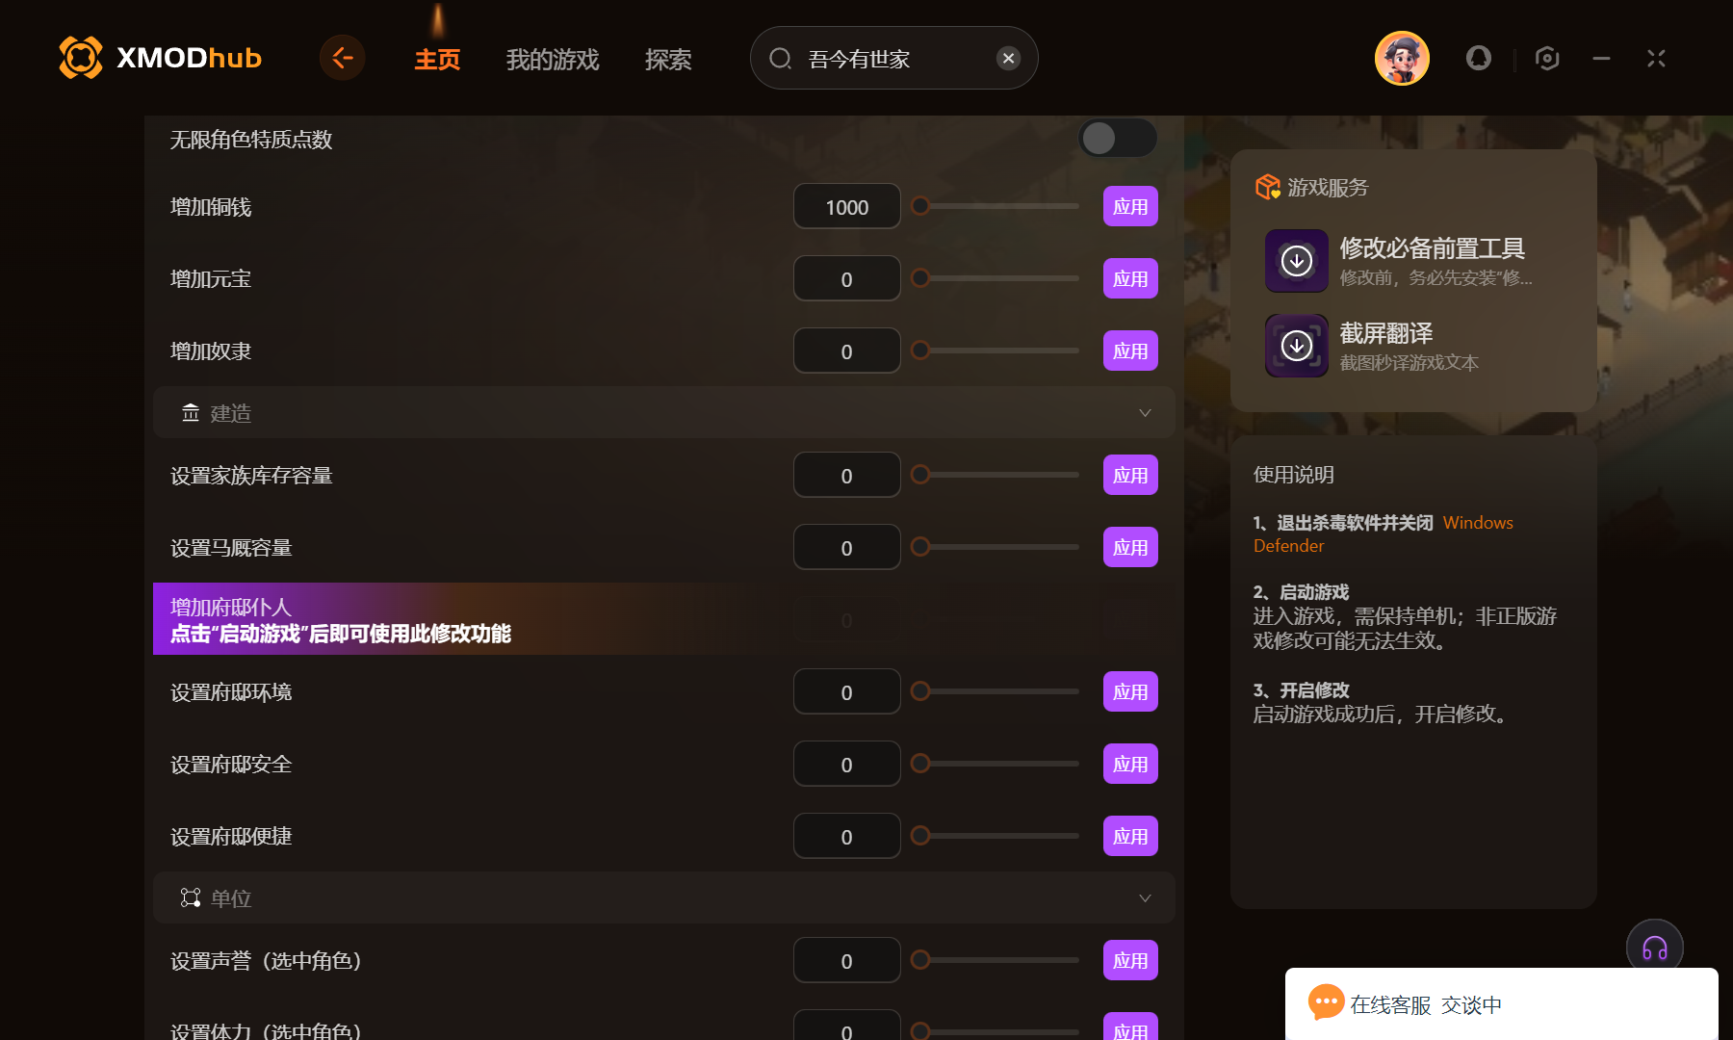Open the user avatar profile
Screen dimensions: 1733x1040
[x=1402, y=58]
